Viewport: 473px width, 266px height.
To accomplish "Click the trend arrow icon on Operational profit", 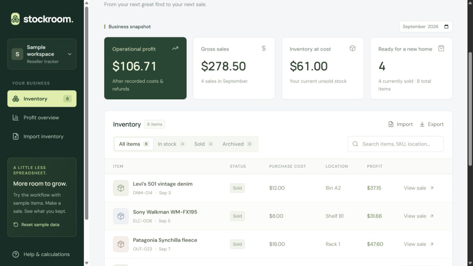I will point(175,48).
